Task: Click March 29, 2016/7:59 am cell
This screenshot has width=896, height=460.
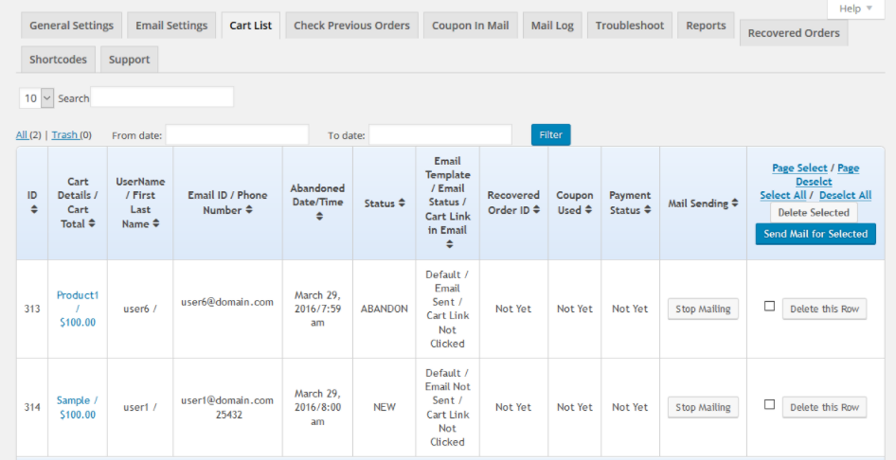Action: (x=317, y=309)
